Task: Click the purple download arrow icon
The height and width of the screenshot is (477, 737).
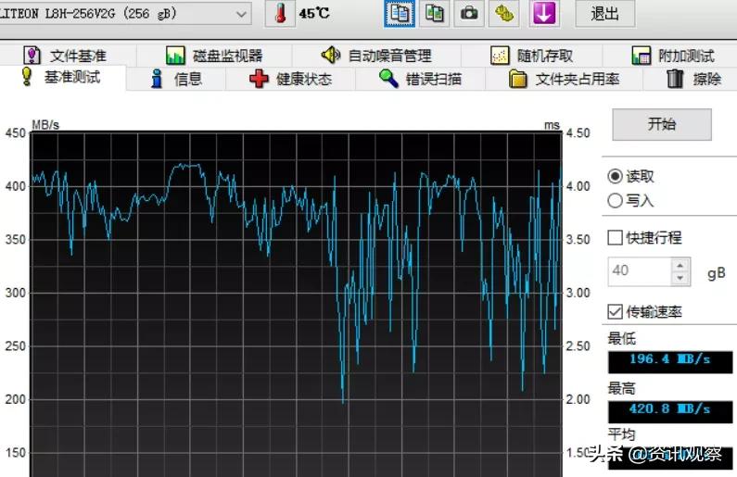Action: (x=544, y=13)
